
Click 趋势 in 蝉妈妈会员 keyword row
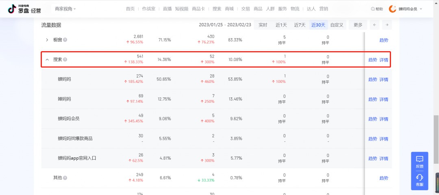[x=373, y=119]
